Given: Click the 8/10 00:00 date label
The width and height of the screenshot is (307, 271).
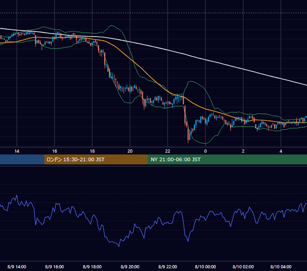Looking at the screenshot, I should pyautogui.click(x=205, y=266).
